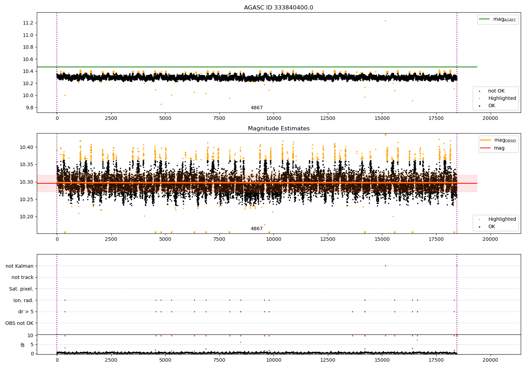The width and height of the screenshot is (526, 368).
Task: Click the 17500 x-axis tick in bottom plot
Action: (436, 360)
